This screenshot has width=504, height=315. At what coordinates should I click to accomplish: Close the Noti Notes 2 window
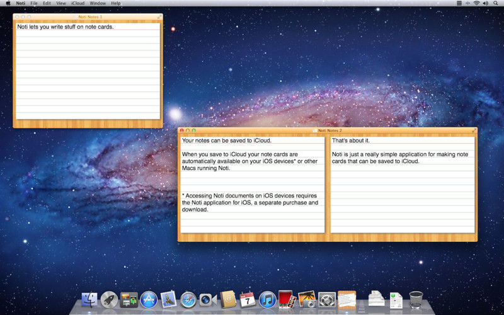[x=182, y=130]
